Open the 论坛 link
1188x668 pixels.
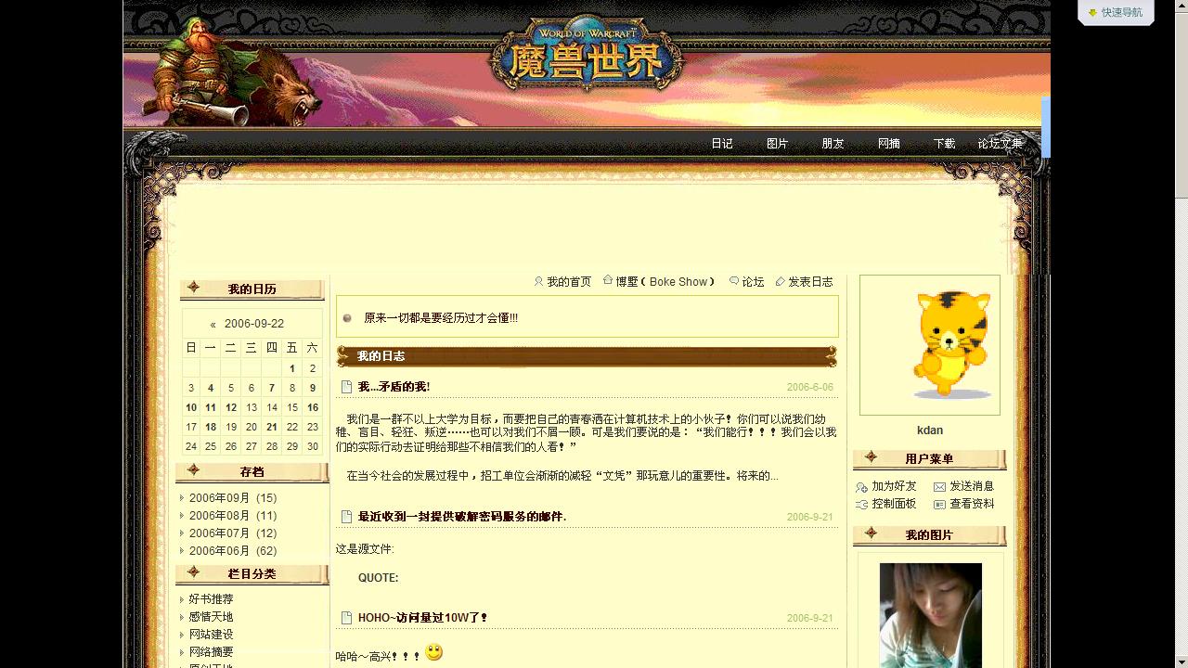click(x=754, y=282)
